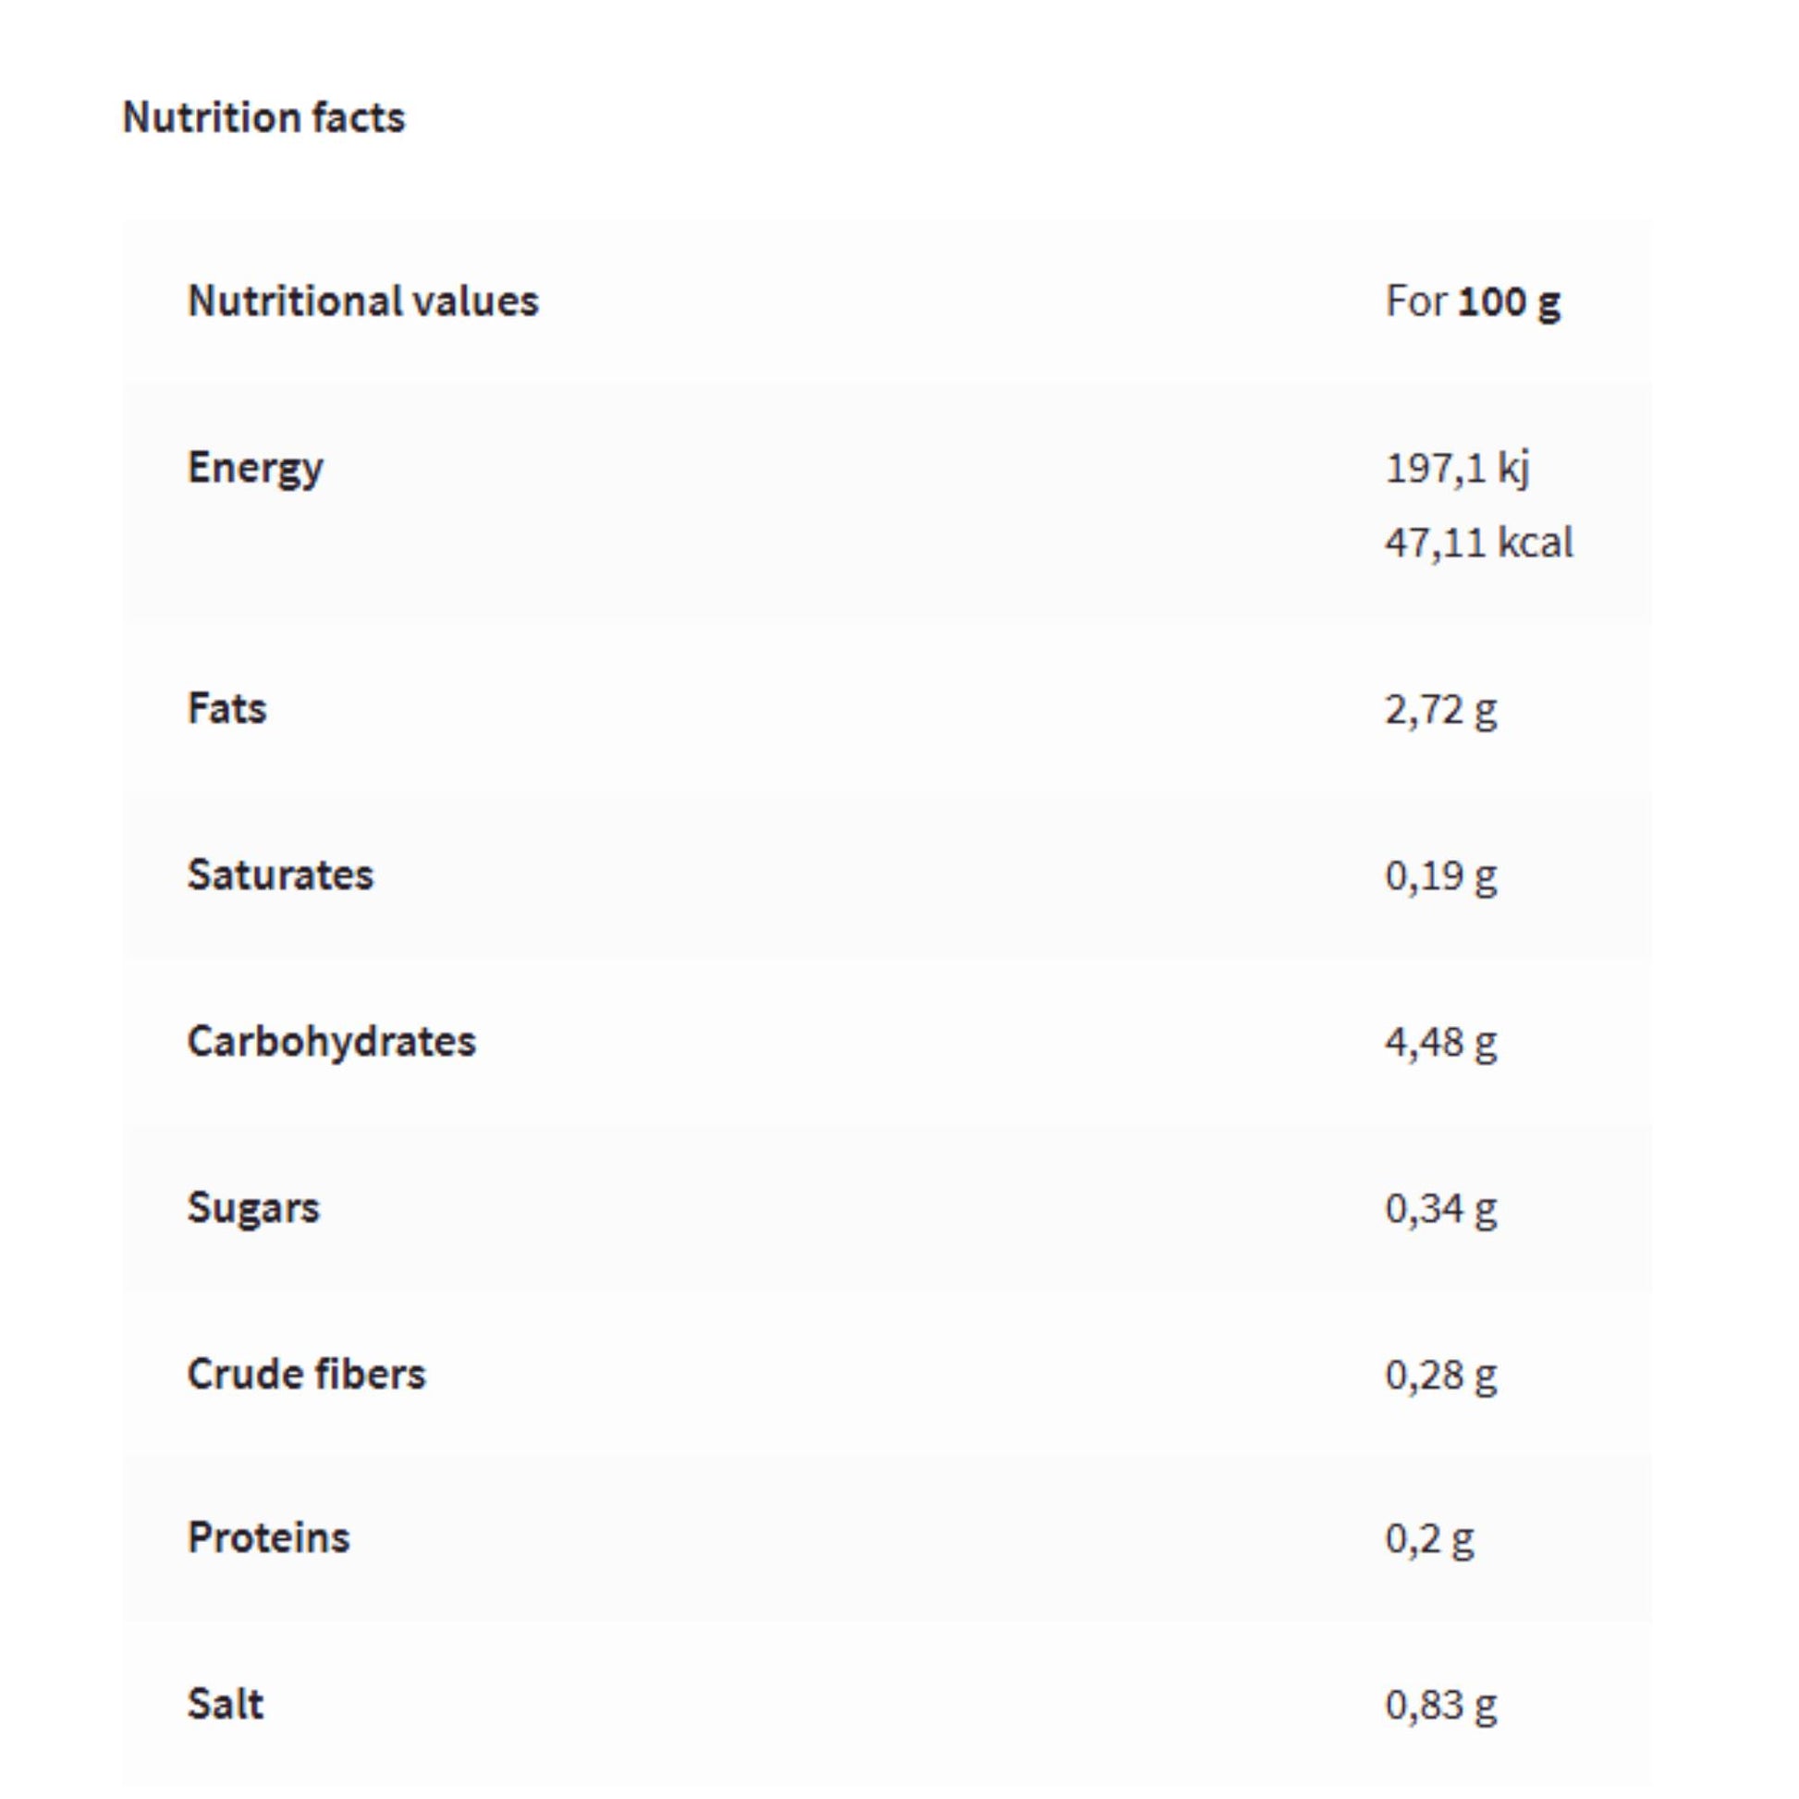
Task: Click the 197,1 kj energy value
Action: coord(1457,468)
